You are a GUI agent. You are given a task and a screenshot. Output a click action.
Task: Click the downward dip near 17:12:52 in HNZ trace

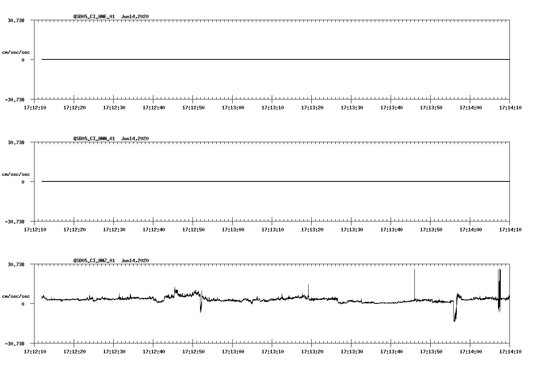pyautogui.click(x=201, y=305)
